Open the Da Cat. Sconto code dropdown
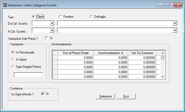Screen dimensions: 185x112 pos(52,24)
